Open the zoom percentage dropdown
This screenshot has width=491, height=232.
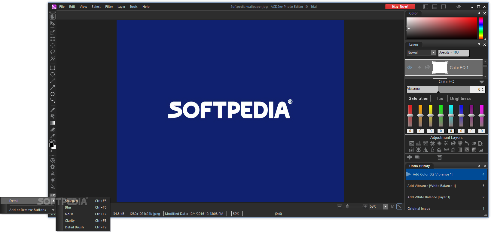[x=386, y=206]
